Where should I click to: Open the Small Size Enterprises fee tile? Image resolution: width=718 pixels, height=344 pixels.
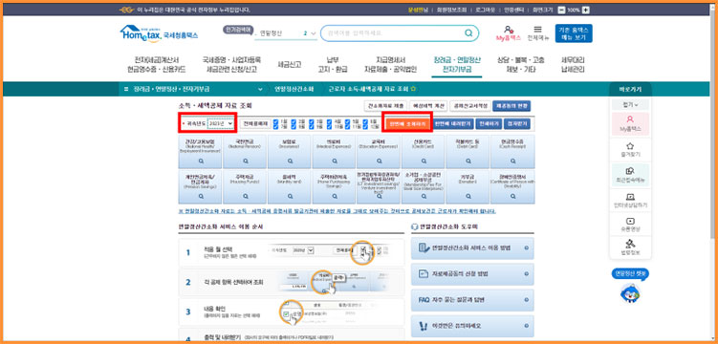(424, 187)
